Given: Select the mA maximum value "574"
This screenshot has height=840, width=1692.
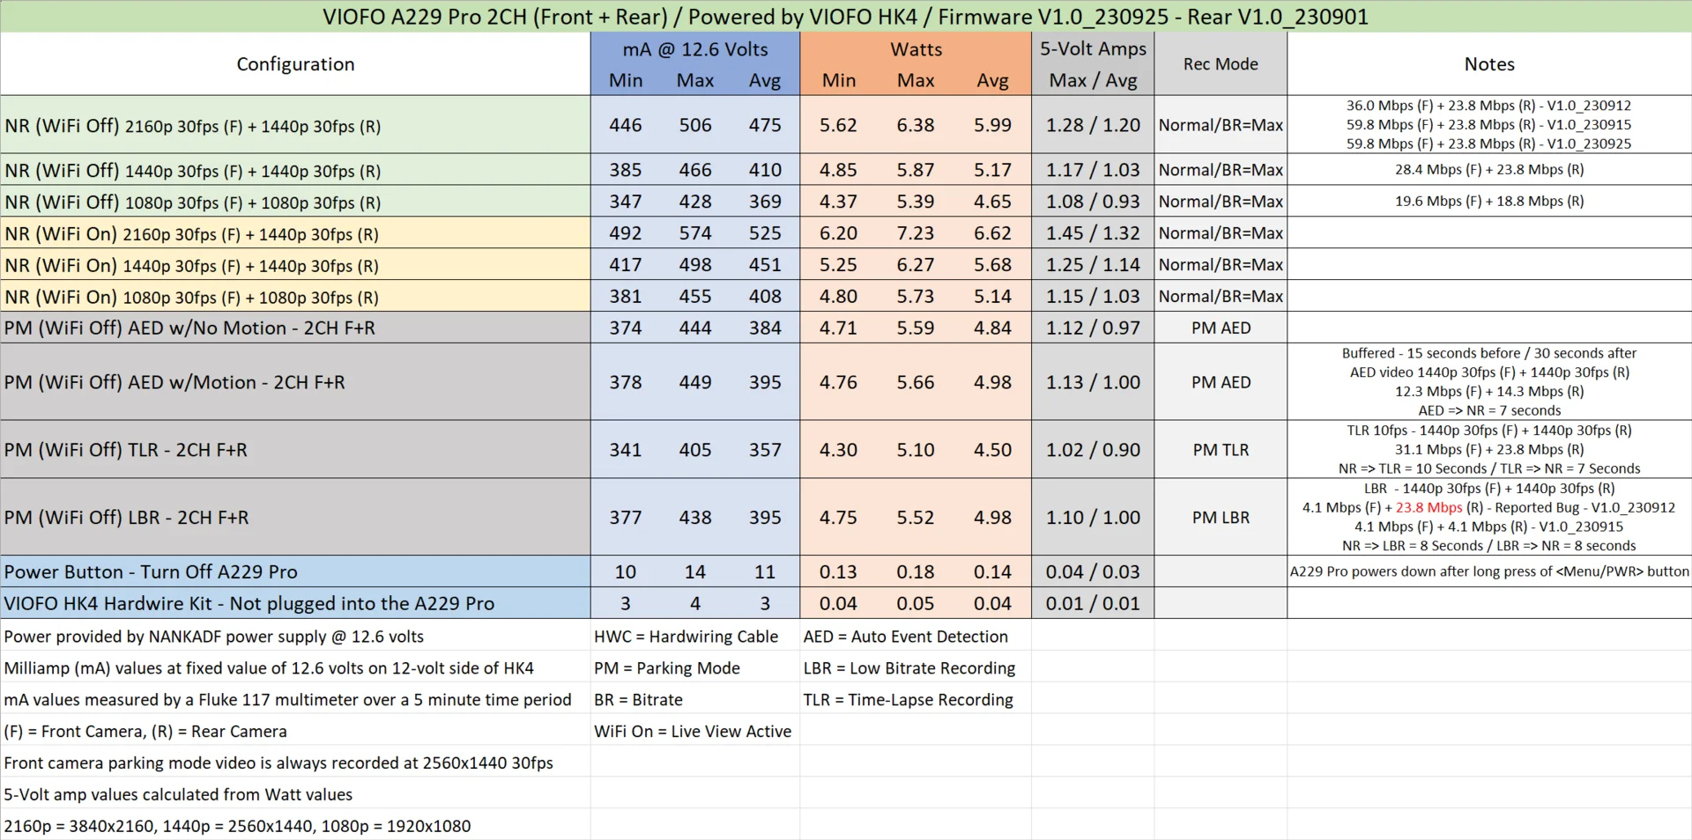Looking at the screenshot, I should pos(695,233).
